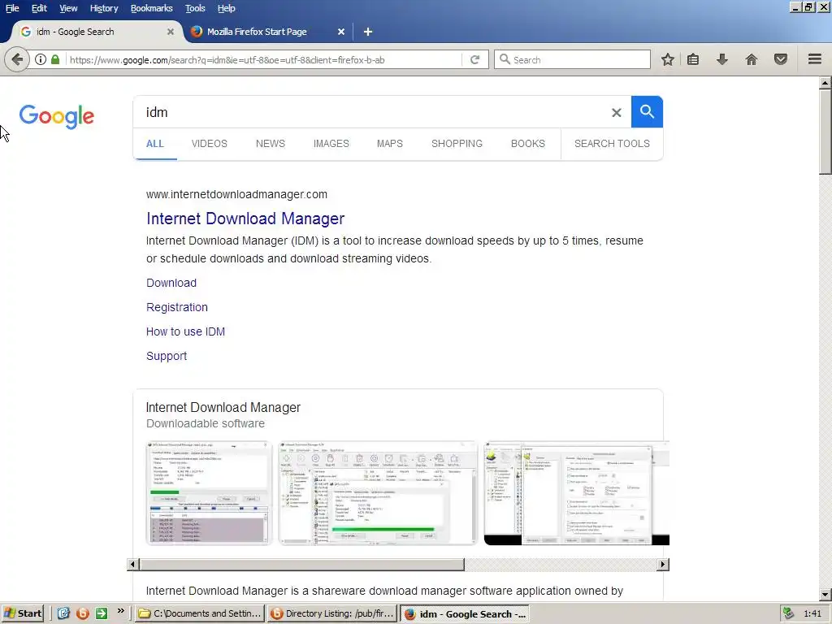
Task: Open the History menu
Action: [x=103, y=8]
